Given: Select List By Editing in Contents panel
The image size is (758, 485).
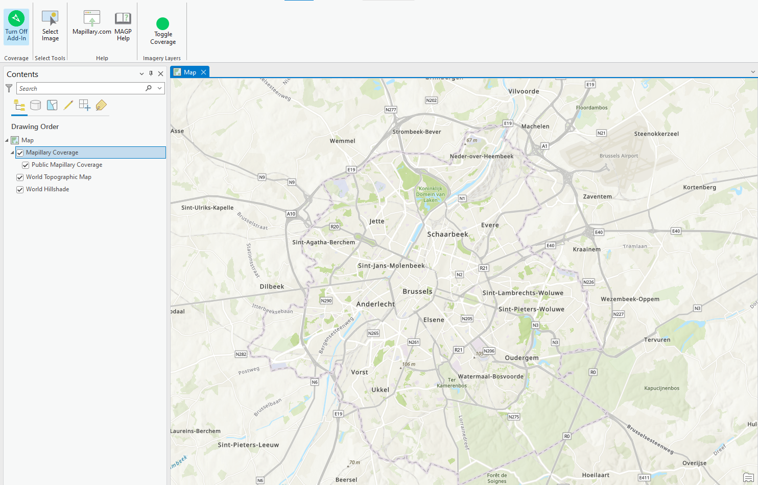Looking at the screenshot, I should (68, 105).
